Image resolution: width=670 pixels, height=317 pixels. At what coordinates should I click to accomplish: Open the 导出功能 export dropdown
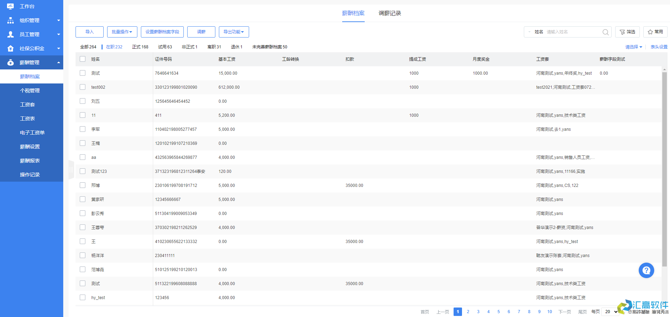click(x=234, y=32)
